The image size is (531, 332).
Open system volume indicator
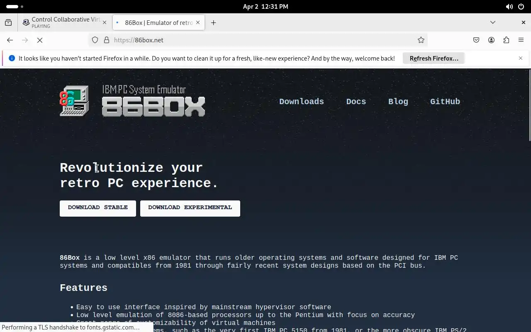coord(509,7)
